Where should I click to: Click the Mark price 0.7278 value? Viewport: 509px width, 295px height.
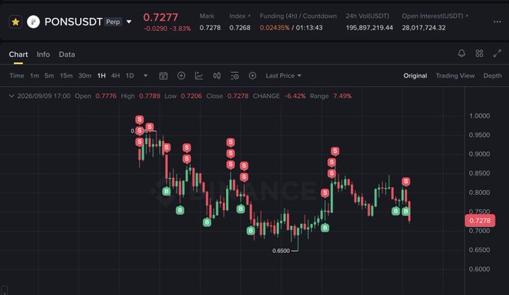(210, 28)
